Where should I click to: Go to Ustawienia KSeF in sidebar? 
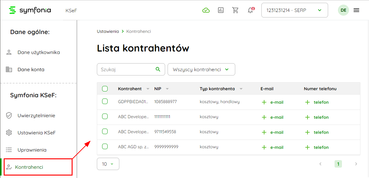point(36,133)
